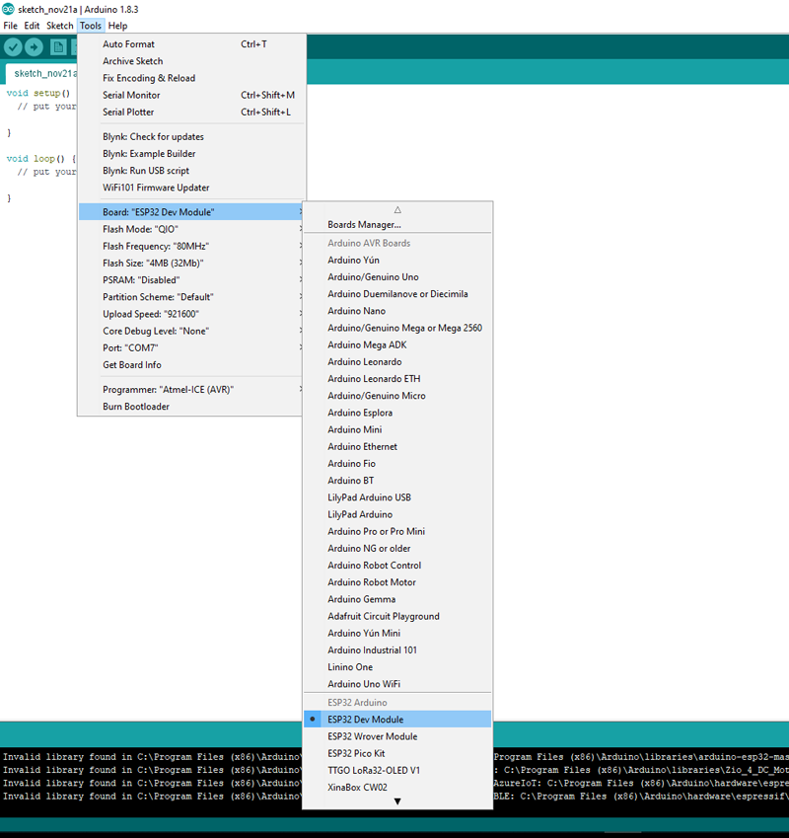The width and height of the screenshot is (789, 838).
Task: Click Get Board Info
Action: [x=191, y=365]
